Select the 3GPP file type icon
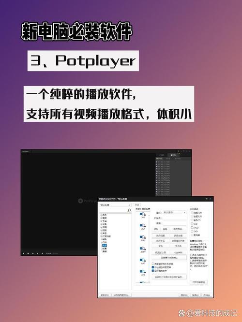Viewport: 242px width, 322px height. 143,249
